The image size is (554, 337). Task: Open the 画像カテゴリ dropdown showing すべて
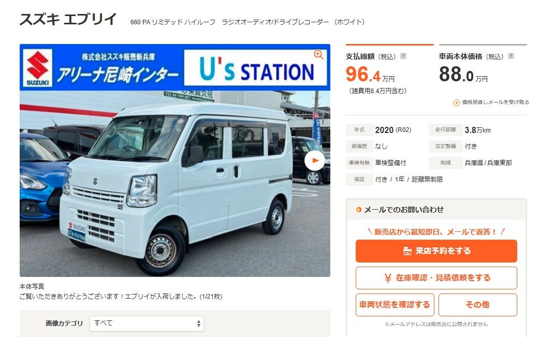[147, 323]
